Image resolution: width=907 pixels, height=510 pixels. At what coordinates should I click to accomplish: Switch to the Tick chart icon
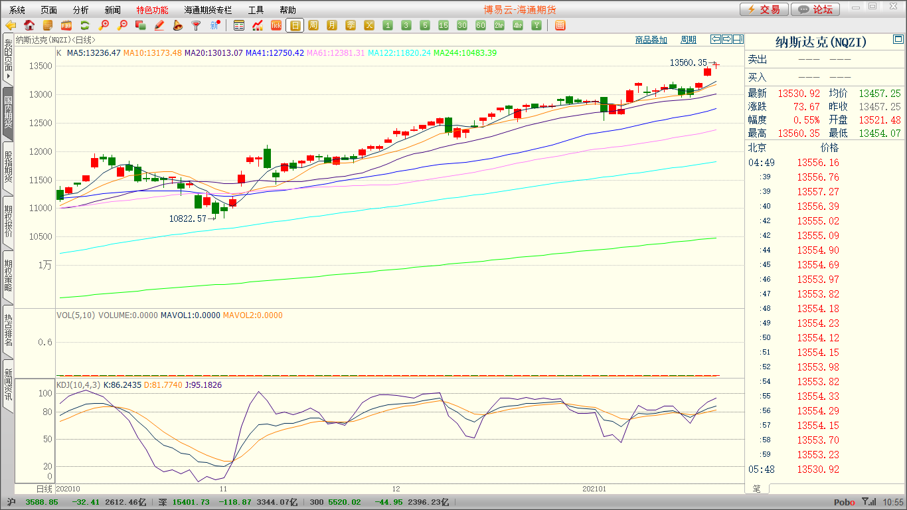[276, 25]
